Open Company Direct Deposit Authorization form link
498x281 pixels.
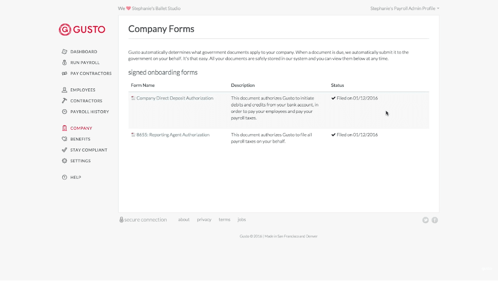tap(175, 98)
